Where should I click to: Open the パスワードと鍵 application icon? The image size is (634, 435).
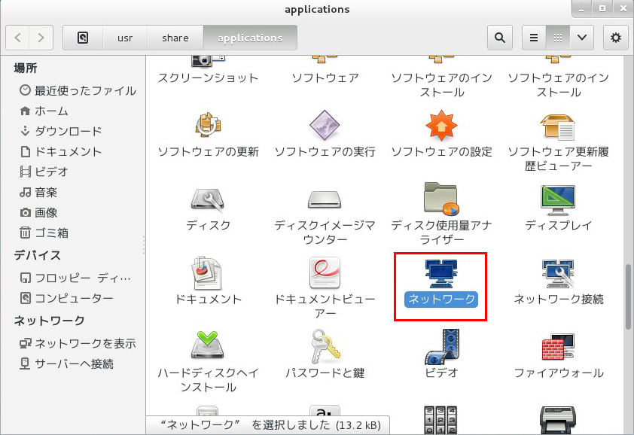coord(325,347)
